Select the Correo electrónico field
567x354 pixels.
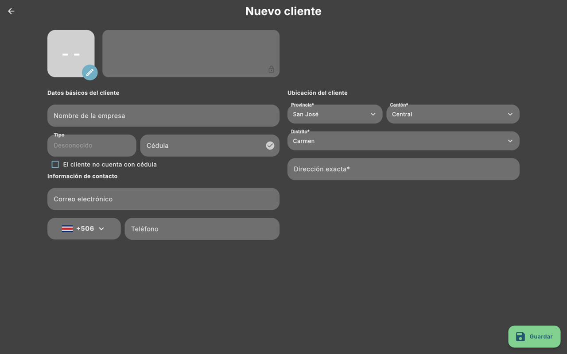(x=163, y=199)
